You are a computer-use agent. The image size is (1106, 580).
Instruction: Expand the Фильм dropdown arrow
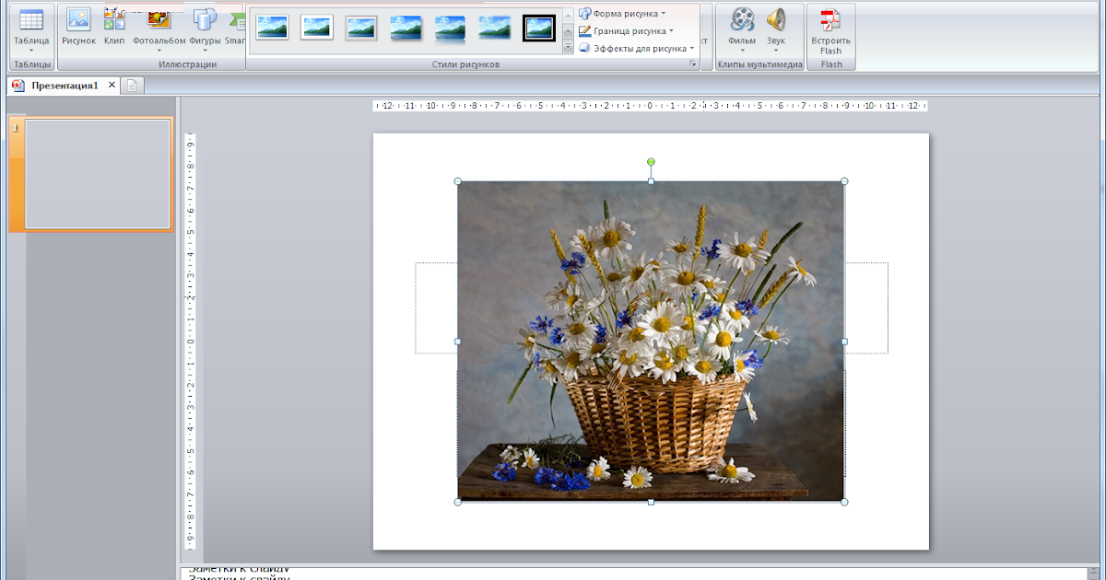[x=742, y=51]
